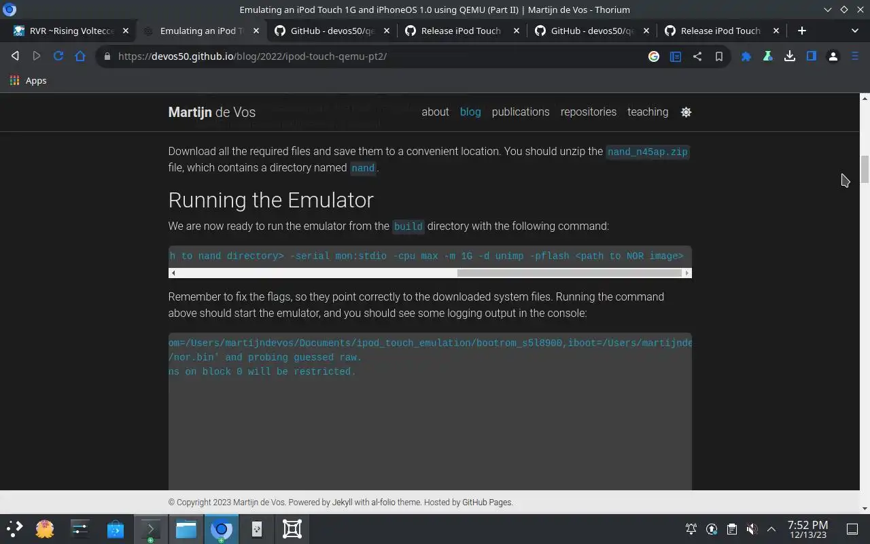
Task: Open the KDE application launcher
Action: pos(15,528)
